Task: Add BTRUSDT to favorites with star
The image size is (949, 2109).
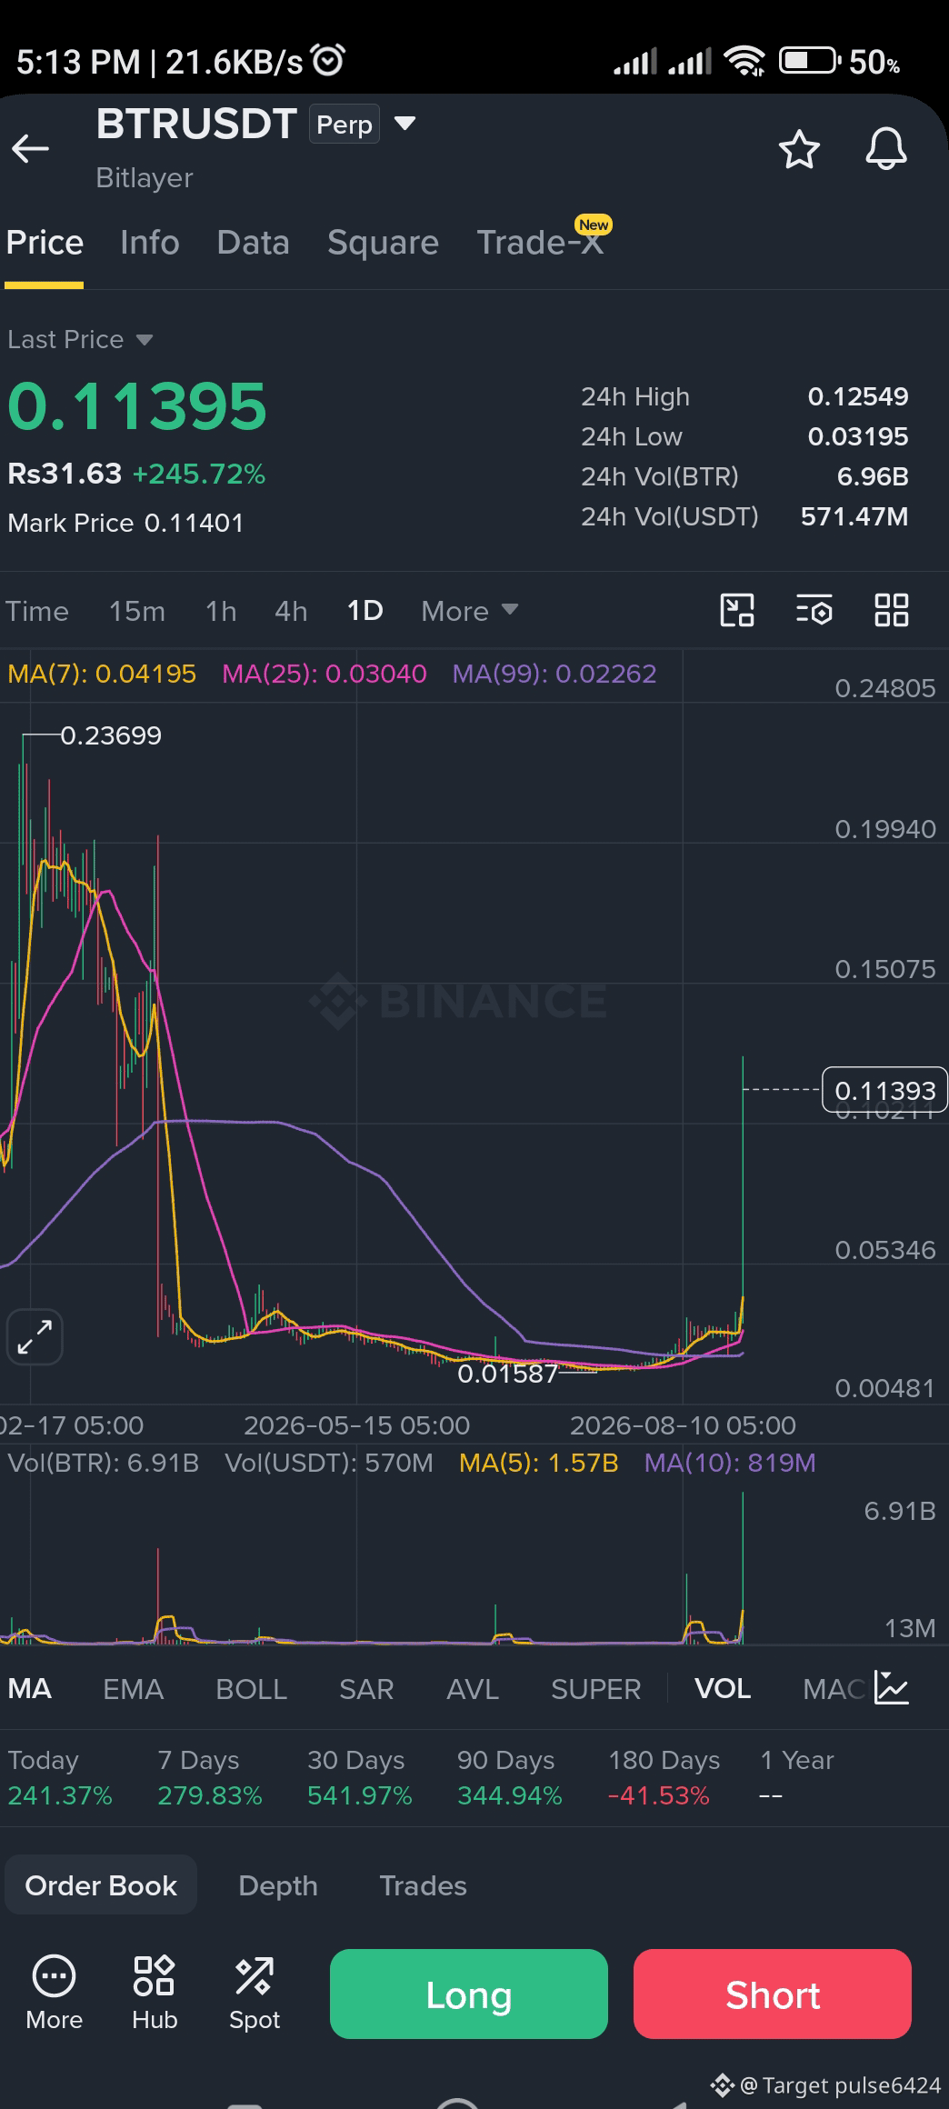Action: [x=799, y=149]
